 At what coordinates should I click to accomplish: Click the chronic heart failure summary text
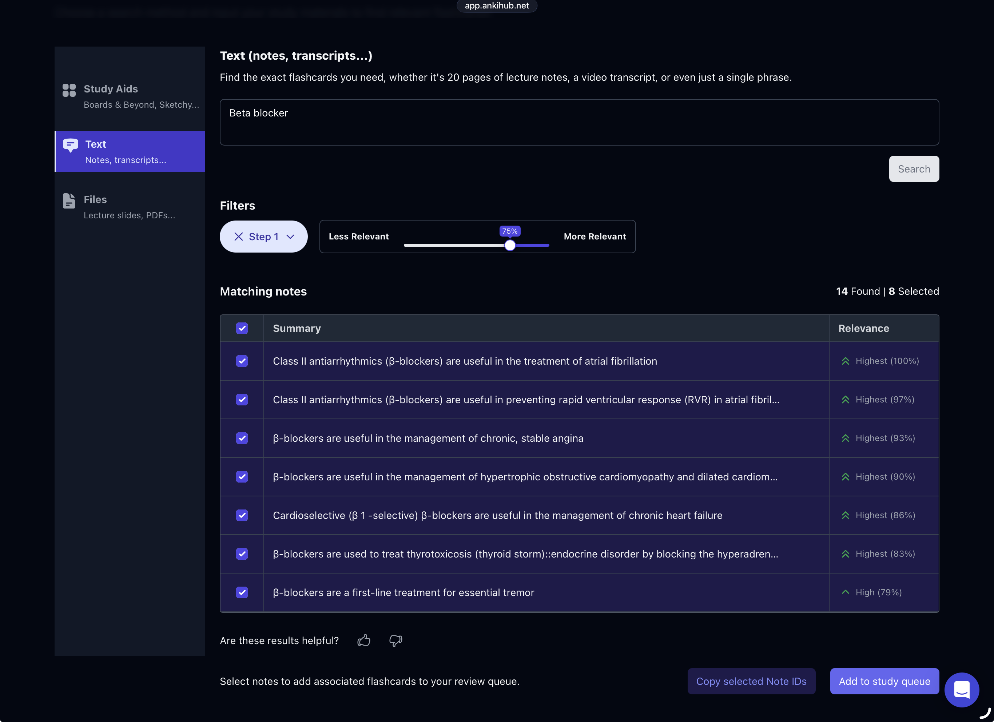[x=497, y=516]
